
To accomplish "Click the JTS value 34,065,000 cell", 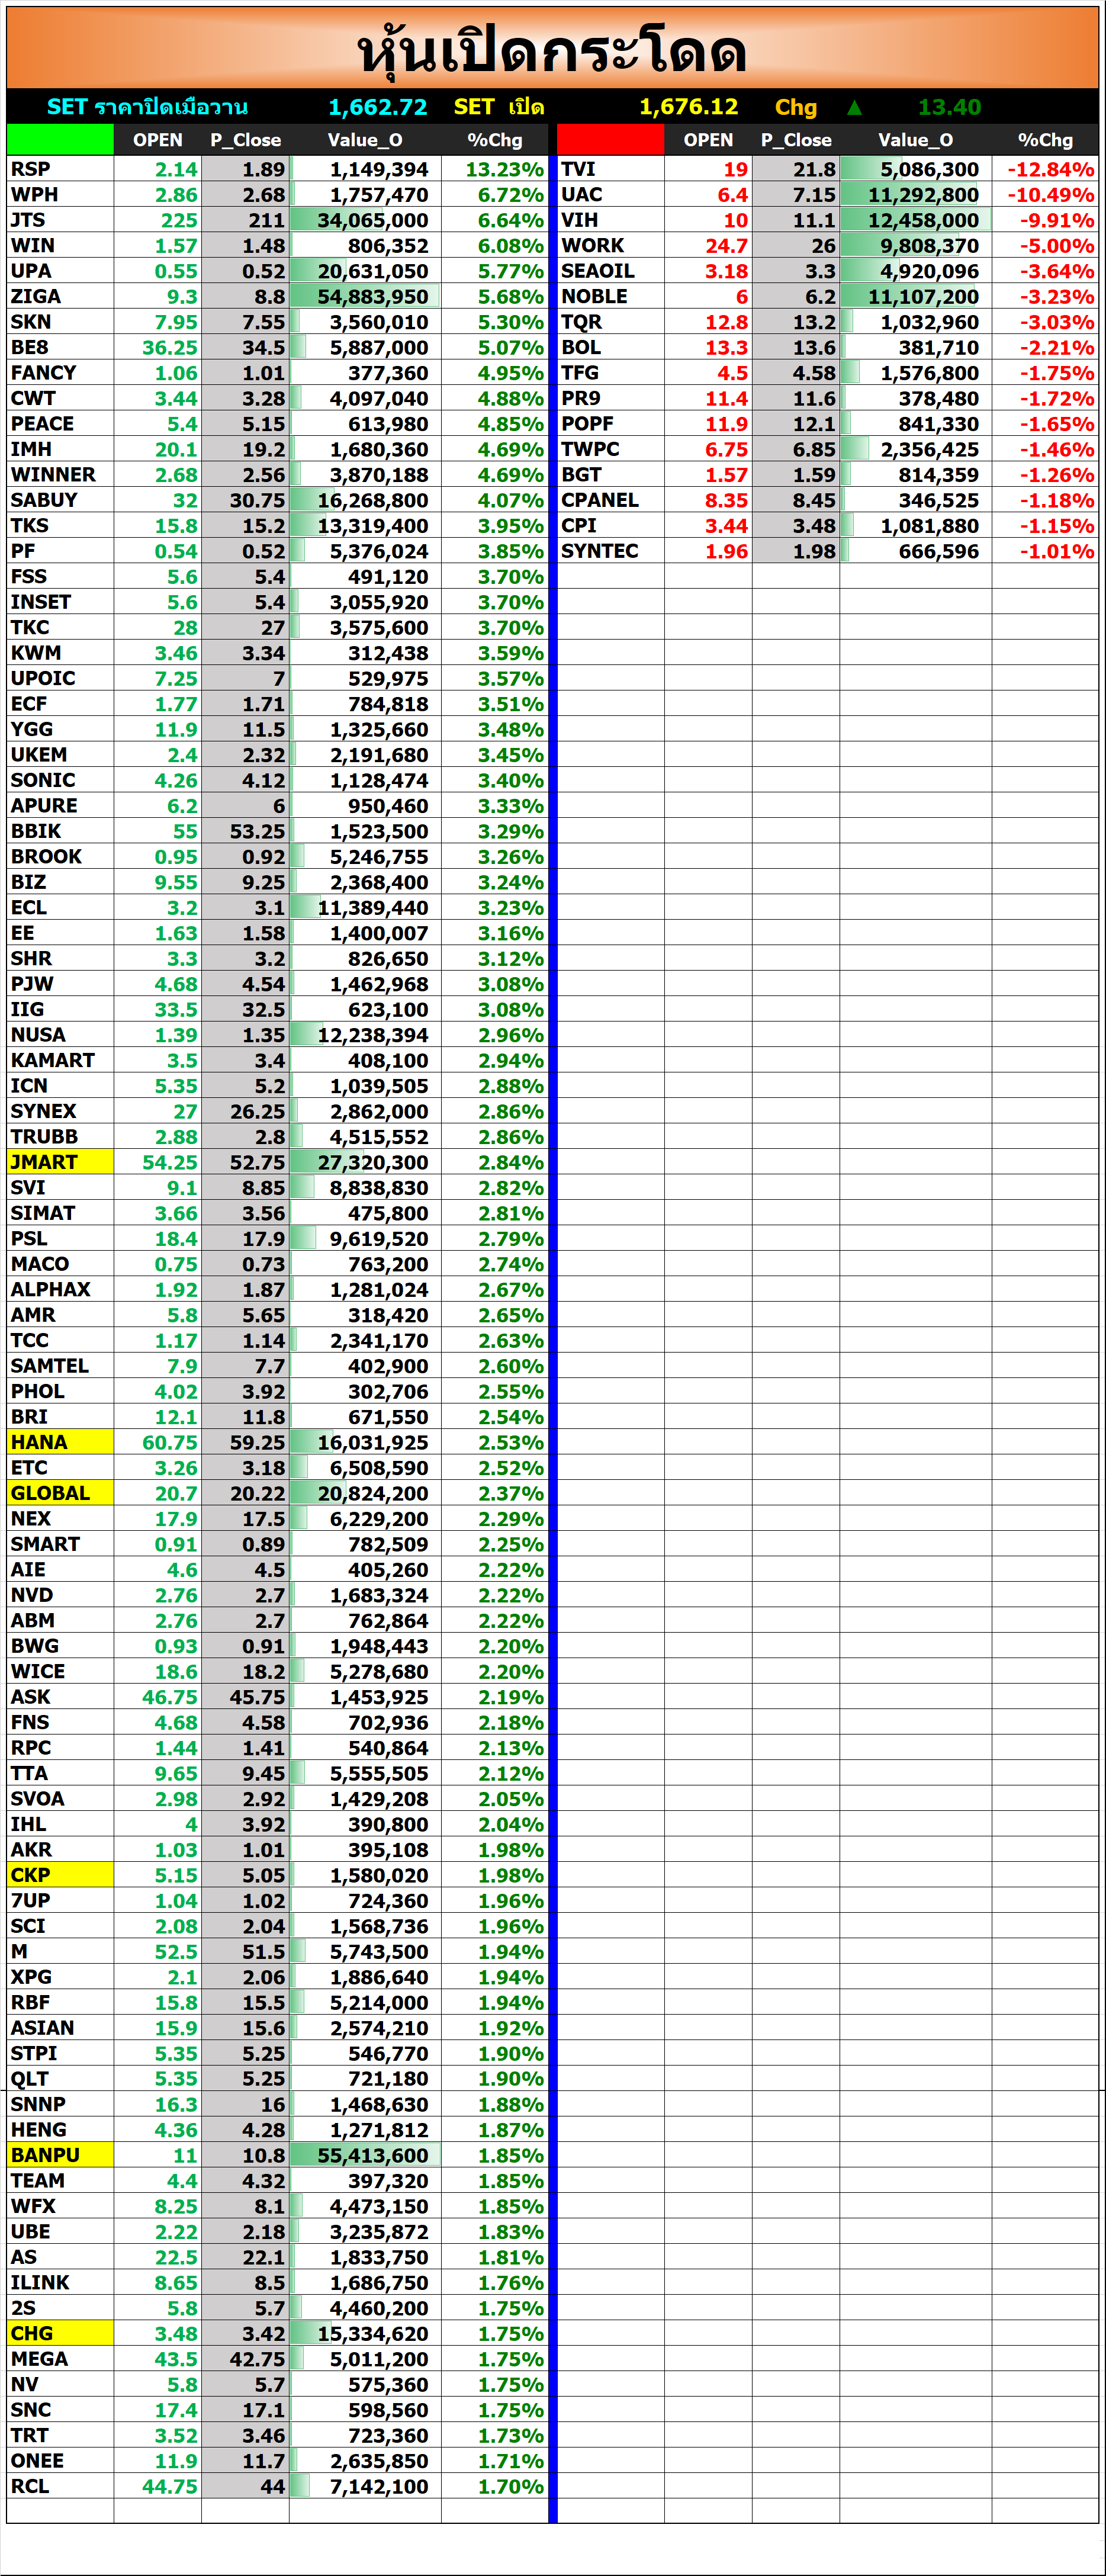I will point(365,220).
